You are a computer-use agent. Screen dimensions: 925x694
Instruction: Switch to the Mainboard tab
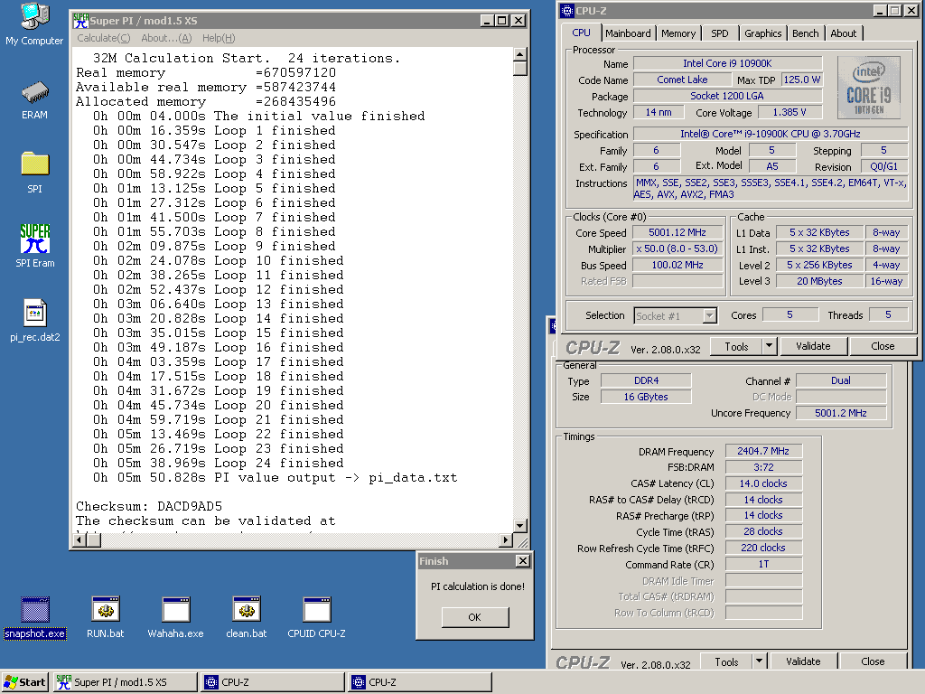(629, 33)
